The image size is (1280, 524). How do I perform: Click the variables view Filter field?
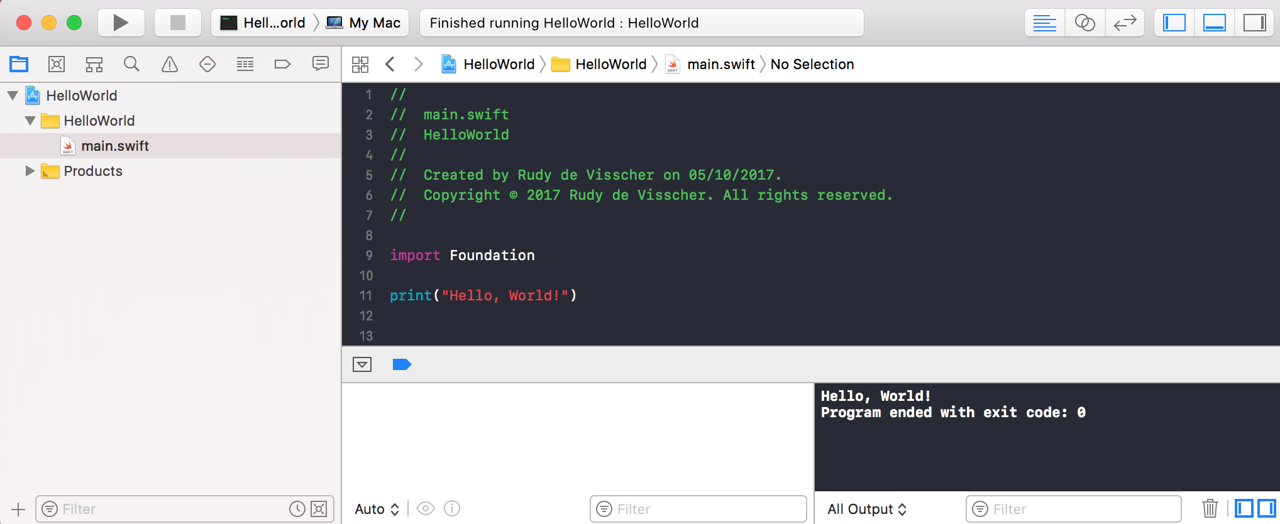point(698,509)
